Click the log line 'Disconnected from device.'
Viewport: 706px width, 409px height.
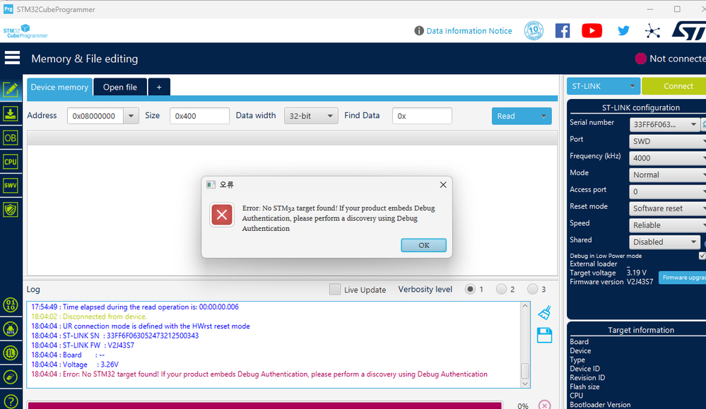[89, 316]
